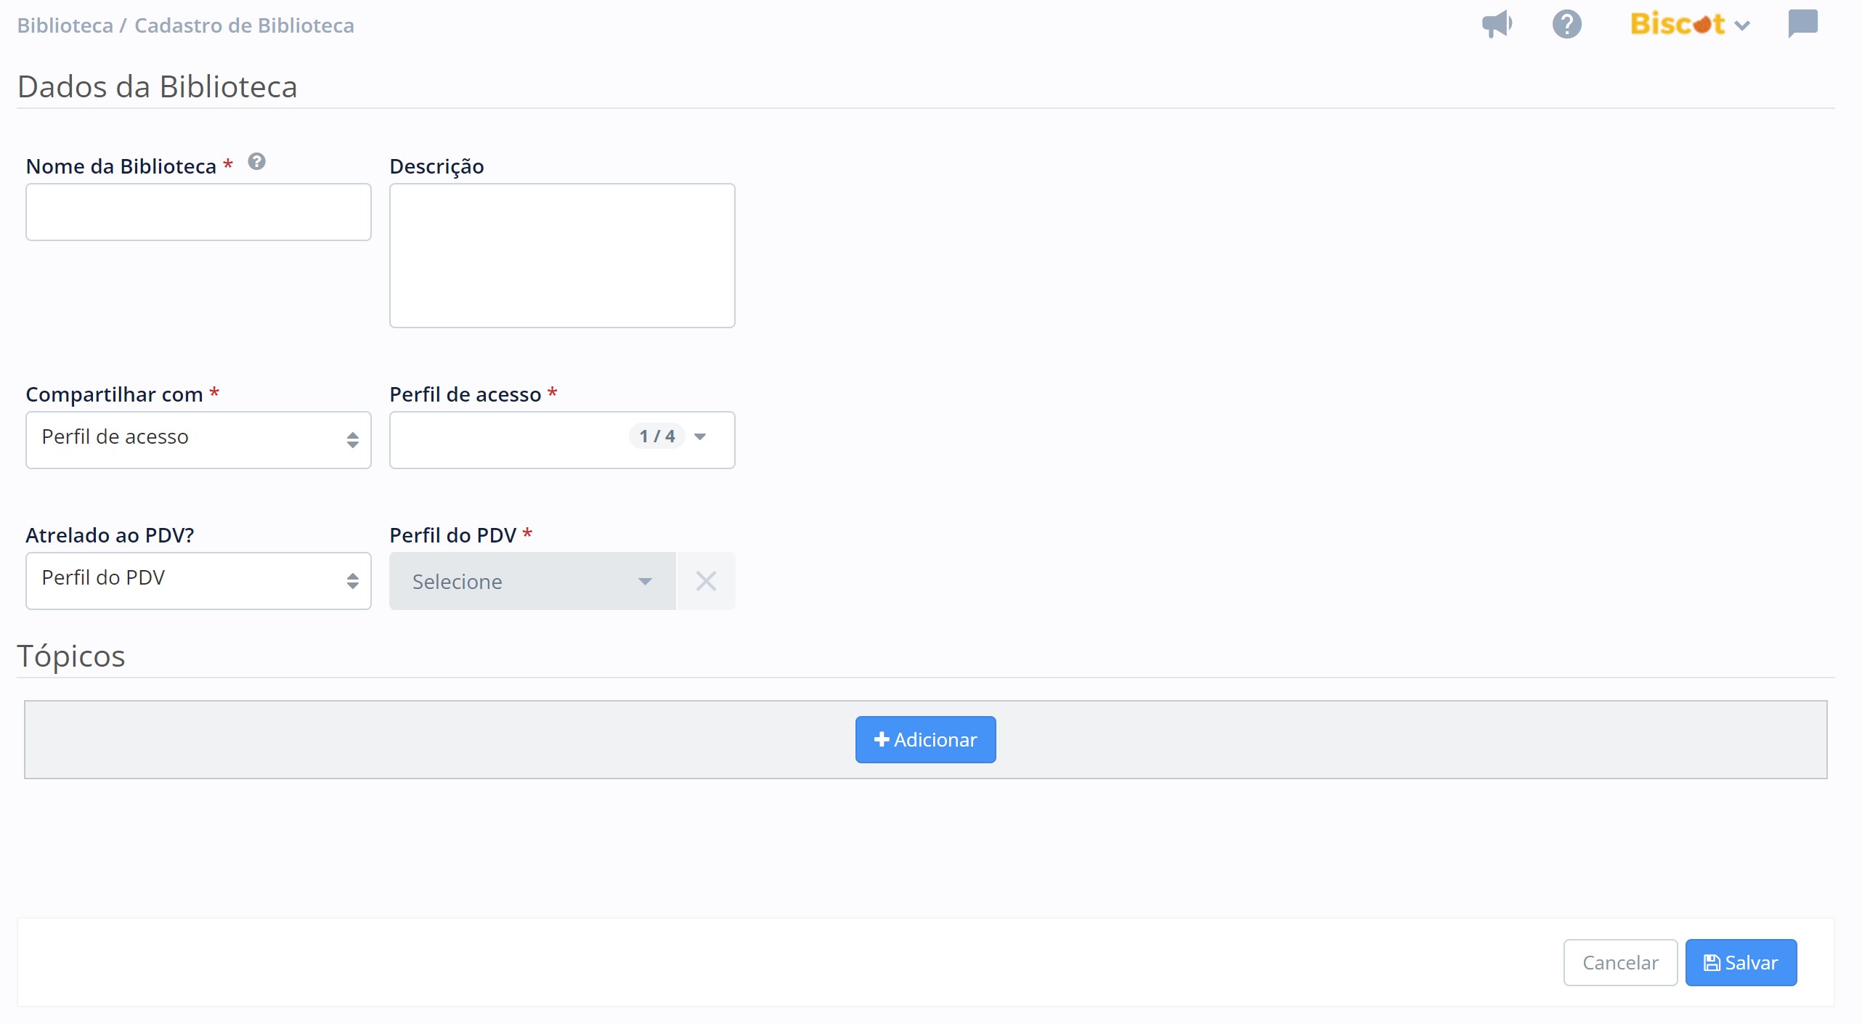The height and width of the screenshot is (1024, 1862).
Task: Click the tooltip icon beside Nome da Biblioteca
Action: click(256, 161)
